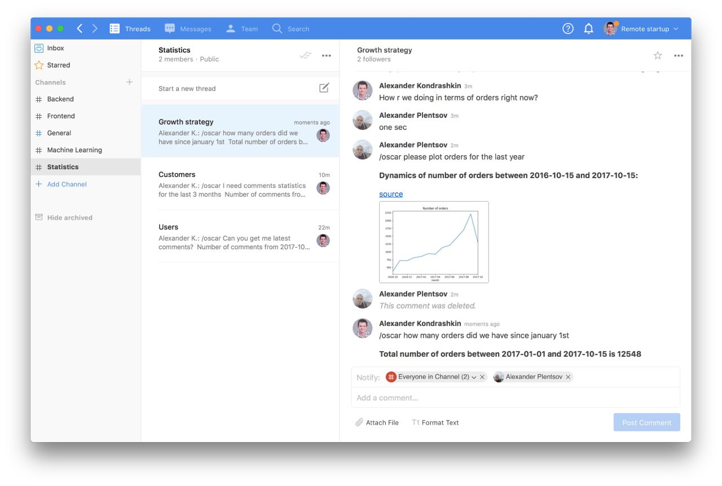The image size is (722, 486).
Task: Click Alexander Kondrashkin's avatar on 'How r we doing' comment
Action: point(363,91)
